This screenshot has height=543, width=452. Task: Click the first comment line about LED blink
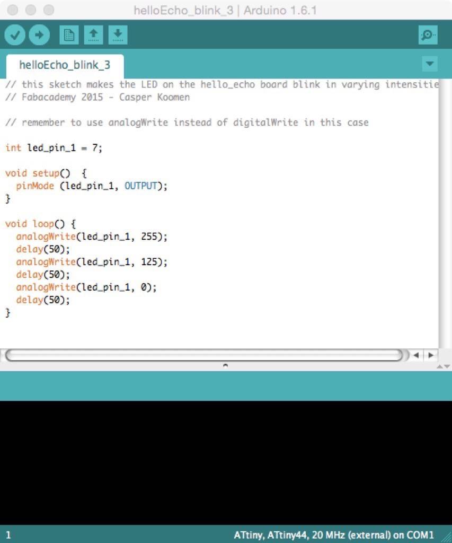coord(222,84)
